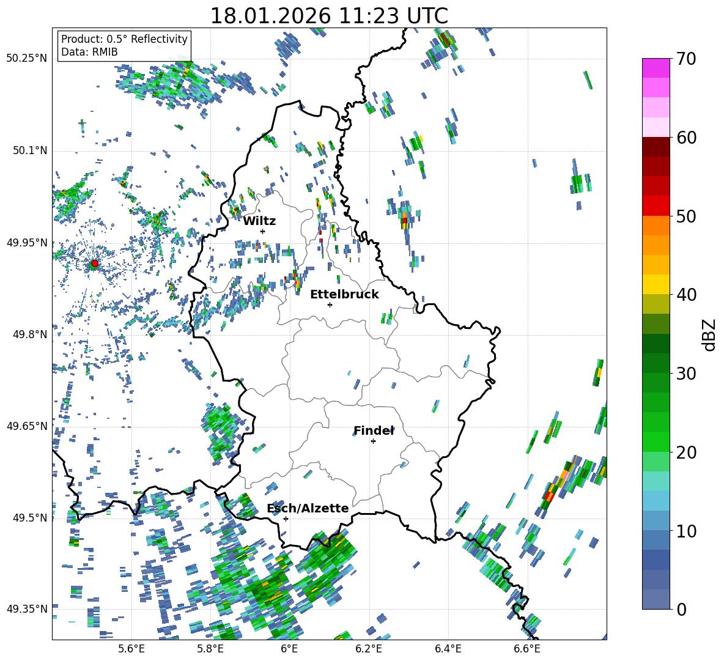Viewport: 724px width, 661px height.
Task: Click the red radar site marker
Action: [x=95, y=264]
